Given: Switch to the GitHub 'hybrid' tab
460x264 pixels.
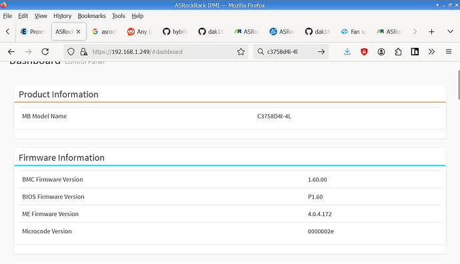Looking at the screenshot, I should click(175, 31).
